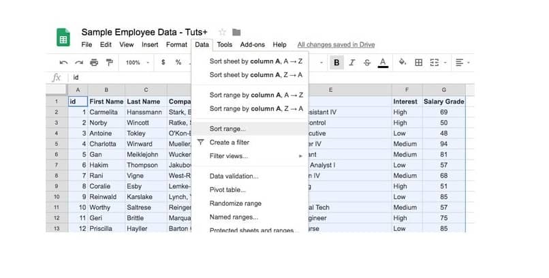Viewport: 549px width, 278px height.
Task: Redo the last action
Action: (x=79, y=63)
